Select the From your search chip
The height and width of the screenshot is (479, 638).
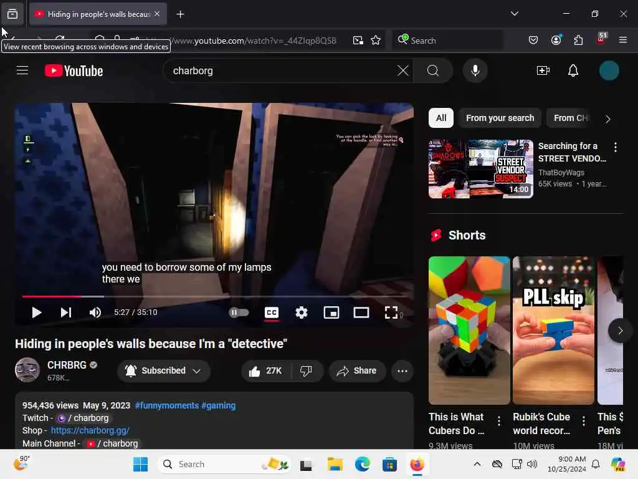point(500,118)
